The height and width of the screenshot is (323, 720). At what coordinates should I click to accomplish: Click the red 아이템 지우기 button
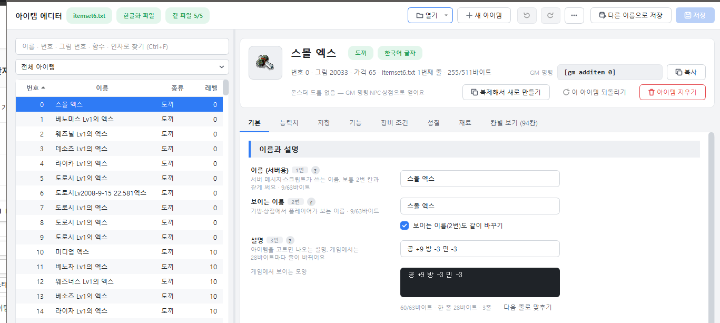(673, 92)
